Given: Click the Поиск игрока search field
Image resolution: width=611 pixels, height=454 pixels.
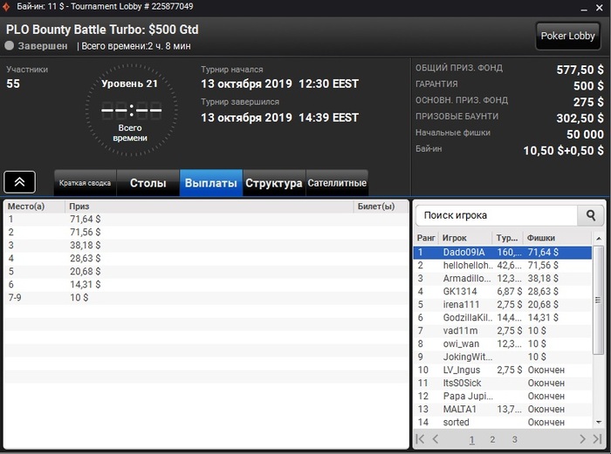Looking at the screenshot, I should pyautogui.click(x=497, y=215).
